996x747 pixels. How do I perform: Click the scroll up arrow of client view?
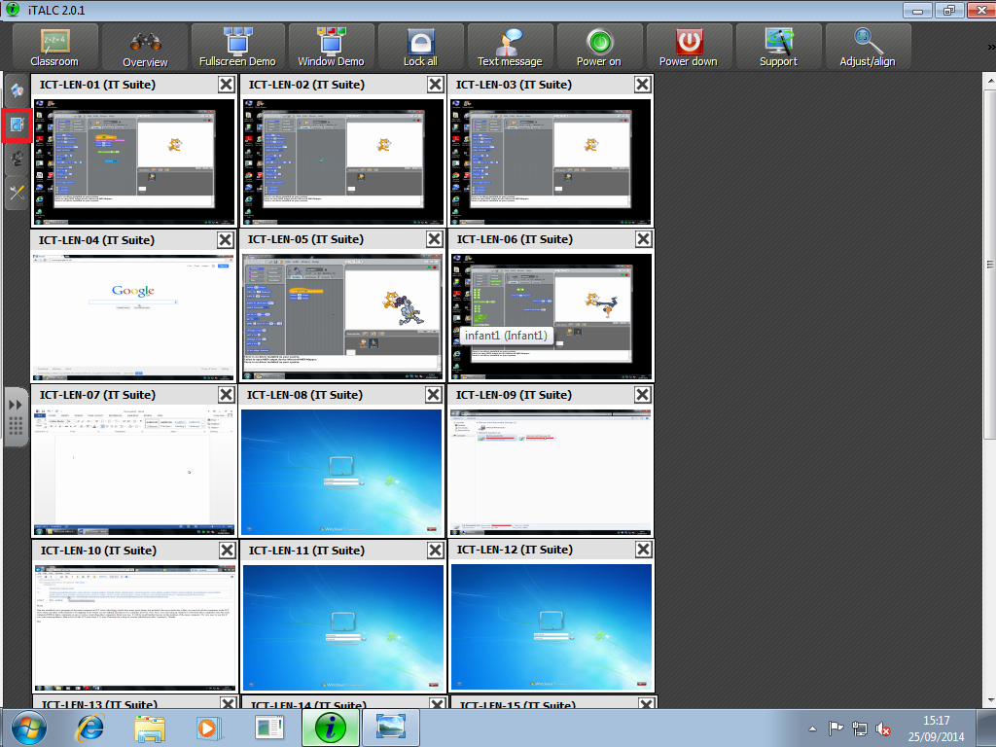click(x=989, y=81)
